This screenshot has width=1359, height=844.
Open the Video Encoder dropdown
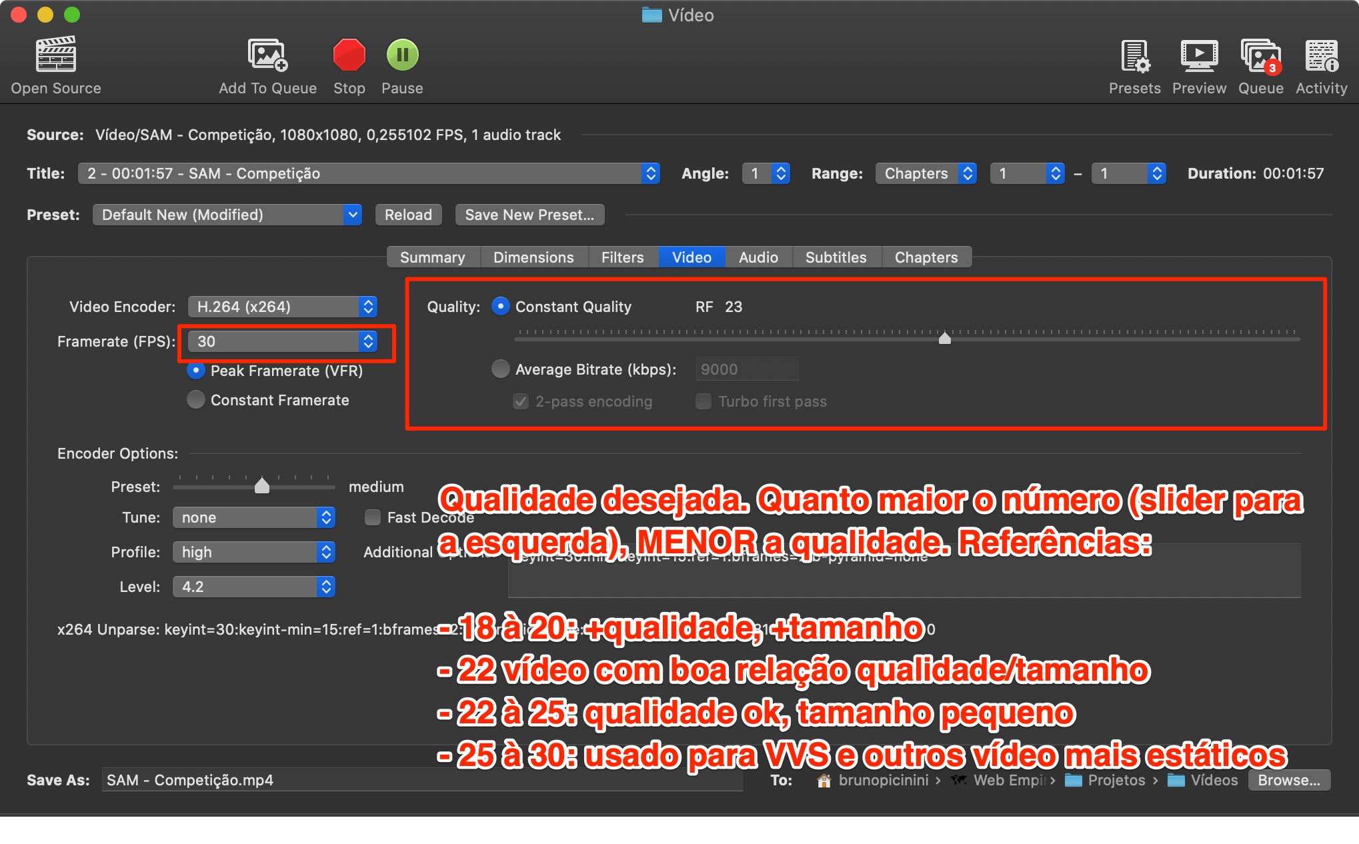click(283, 307)
